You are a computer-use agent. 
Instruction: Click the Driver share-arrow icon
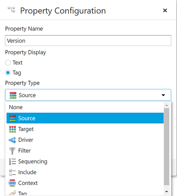[12, 140]
